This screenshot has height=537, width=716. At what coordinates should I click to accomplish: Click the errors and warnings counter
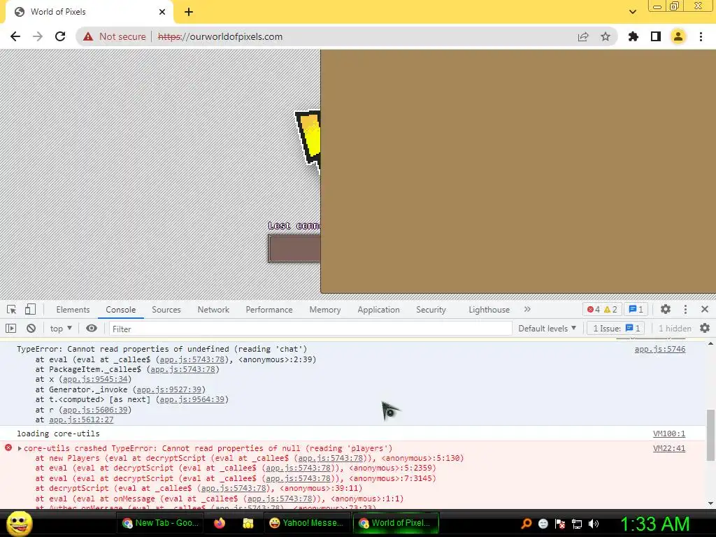(602, 310)
